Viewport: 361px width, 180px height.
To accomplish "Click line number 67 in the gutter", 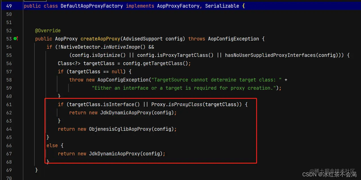I will pos(9,154).
